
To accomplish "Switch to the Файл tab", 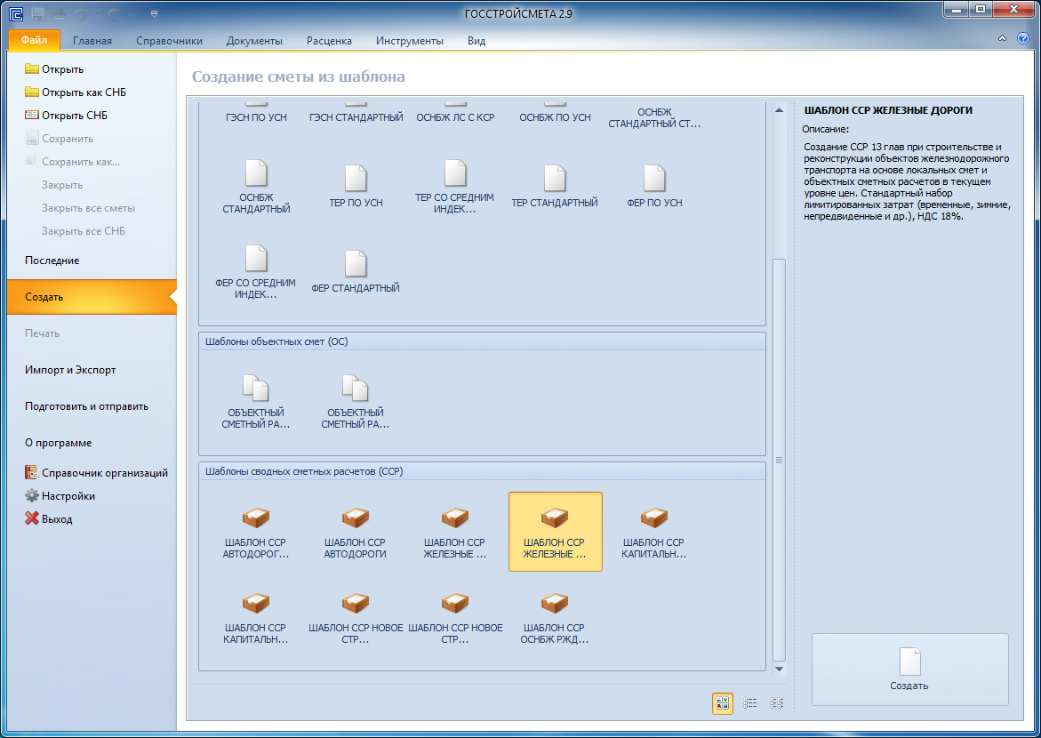I will [x=35, y=41].
